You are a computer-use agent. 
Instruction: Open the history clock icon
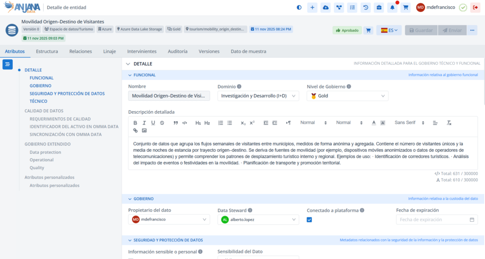(x=366, y=8)
